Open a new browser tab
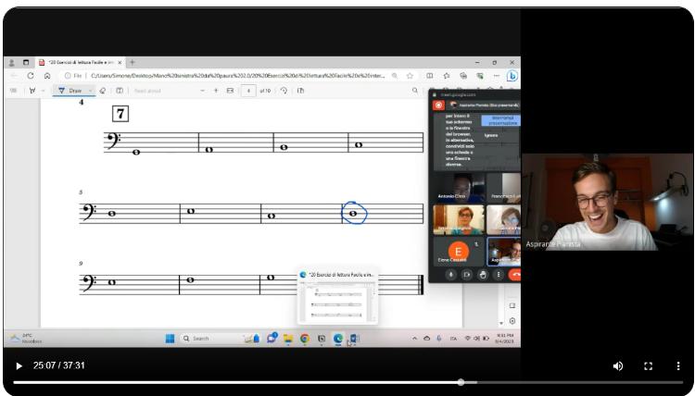Screen dimensions: 695x396 pyautogui.click(x=133, y=62)
